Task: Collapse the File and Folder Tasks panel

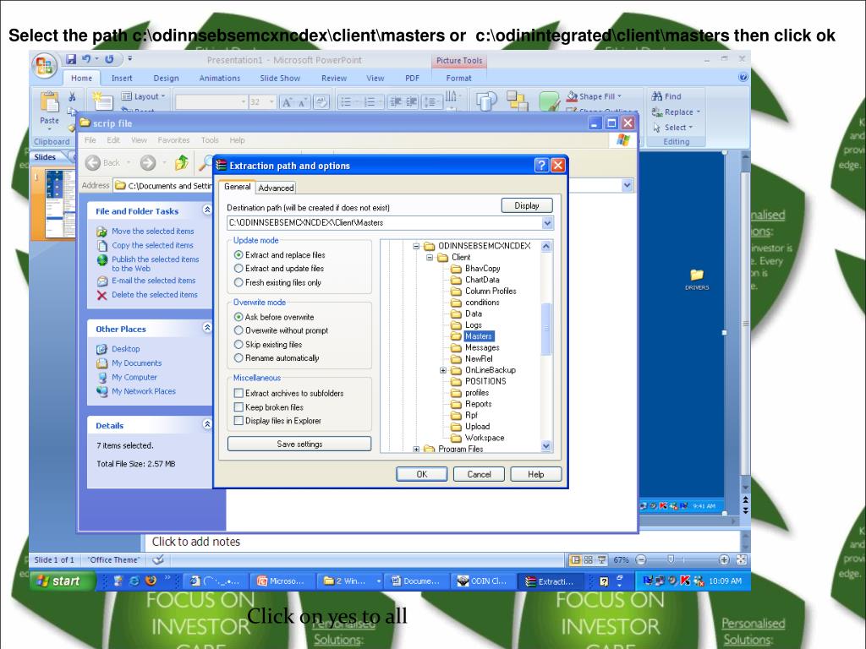Action: pos(207,210)
